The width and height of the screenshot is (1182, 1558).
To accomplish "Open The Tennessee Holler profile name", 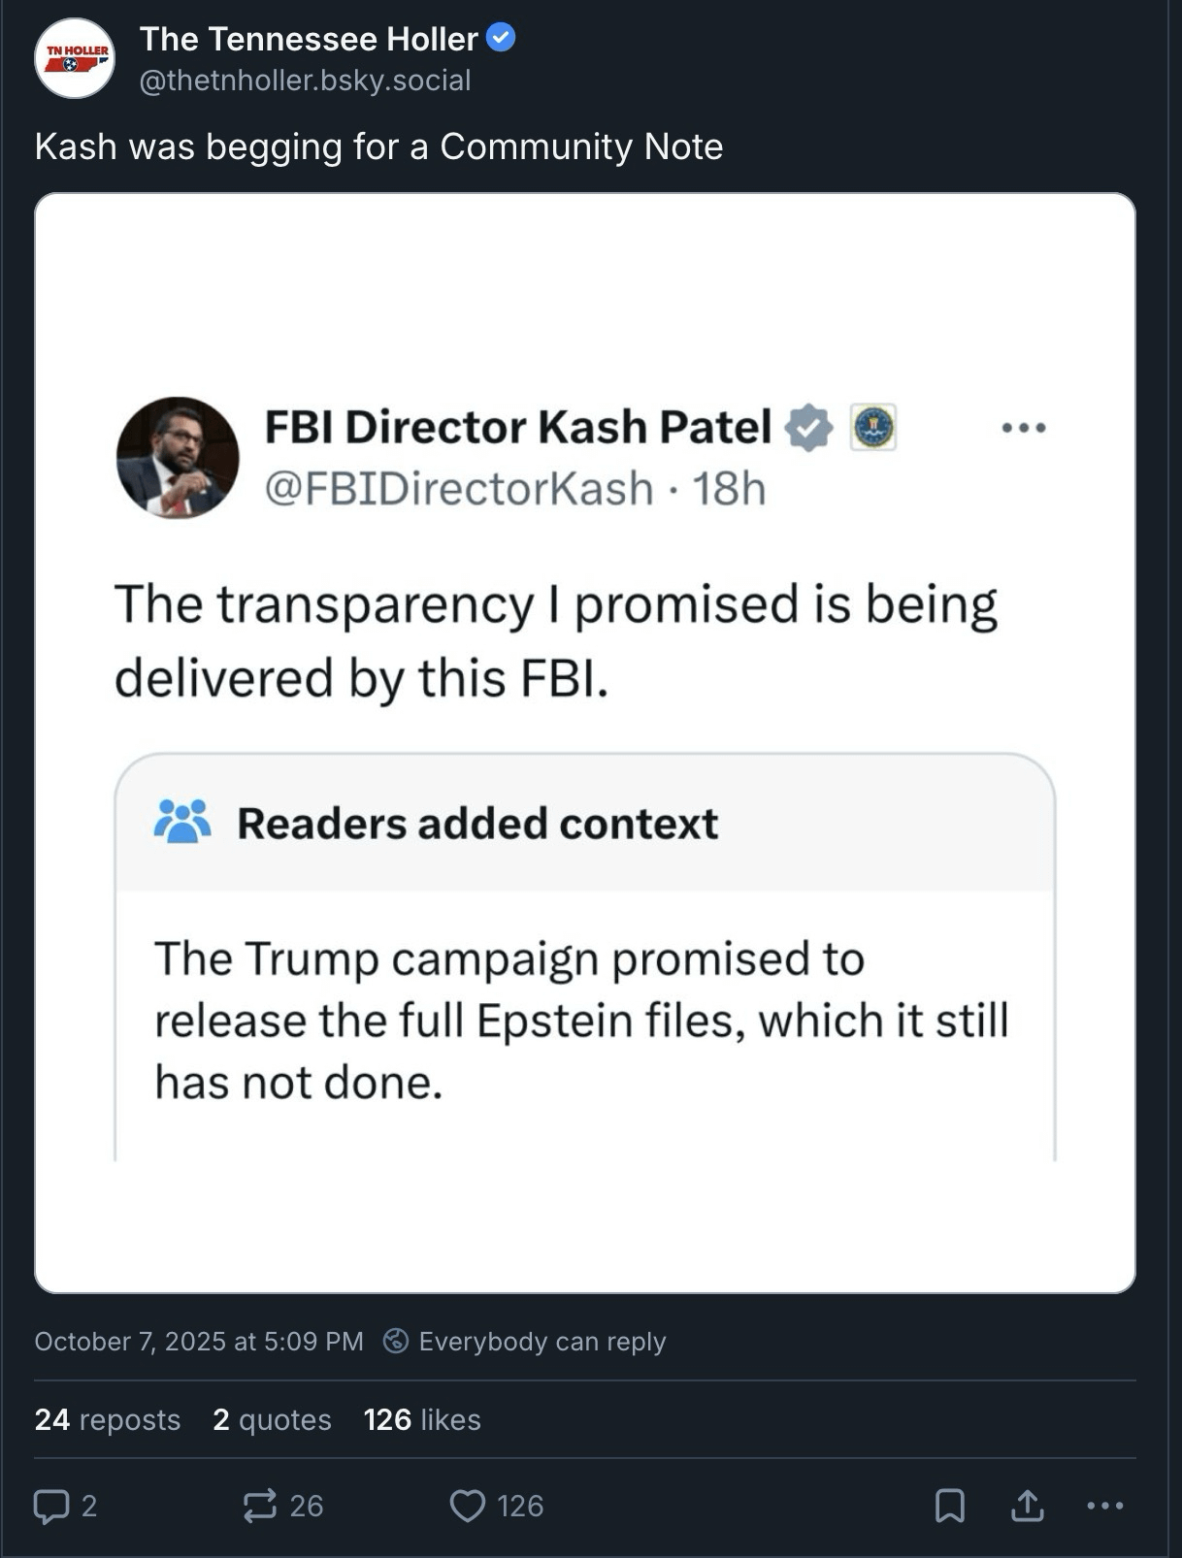I will tap(309, 39).
